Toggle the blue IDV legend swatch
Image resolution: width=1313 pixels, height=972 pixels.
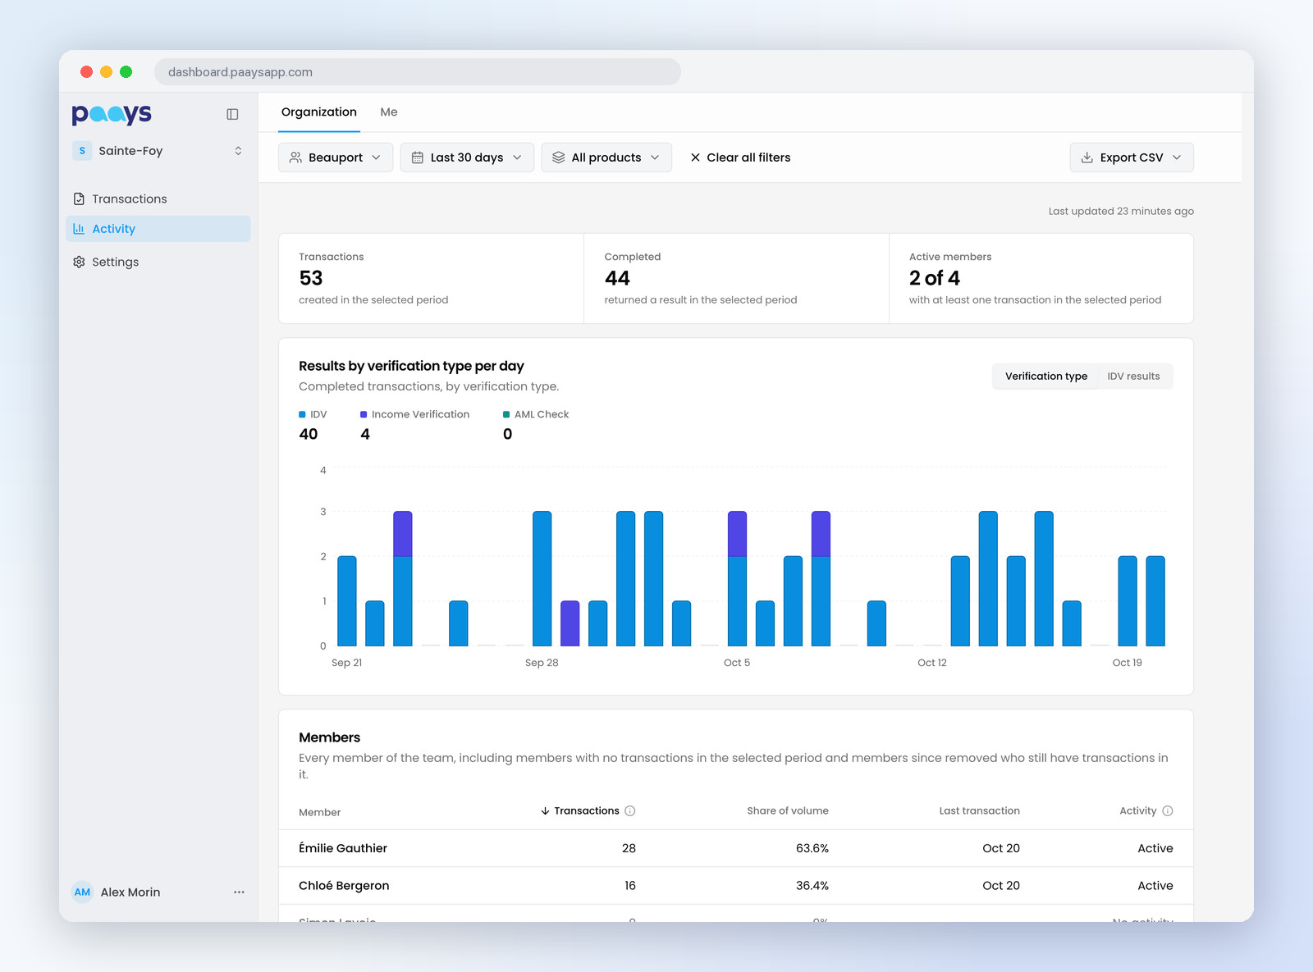click(302, 415)
